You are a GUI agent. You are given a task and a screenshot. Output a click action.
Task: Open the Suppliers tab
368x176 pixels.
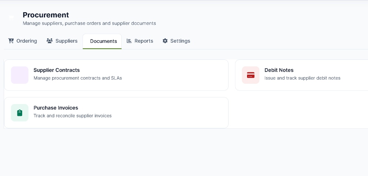coord(62,41)
